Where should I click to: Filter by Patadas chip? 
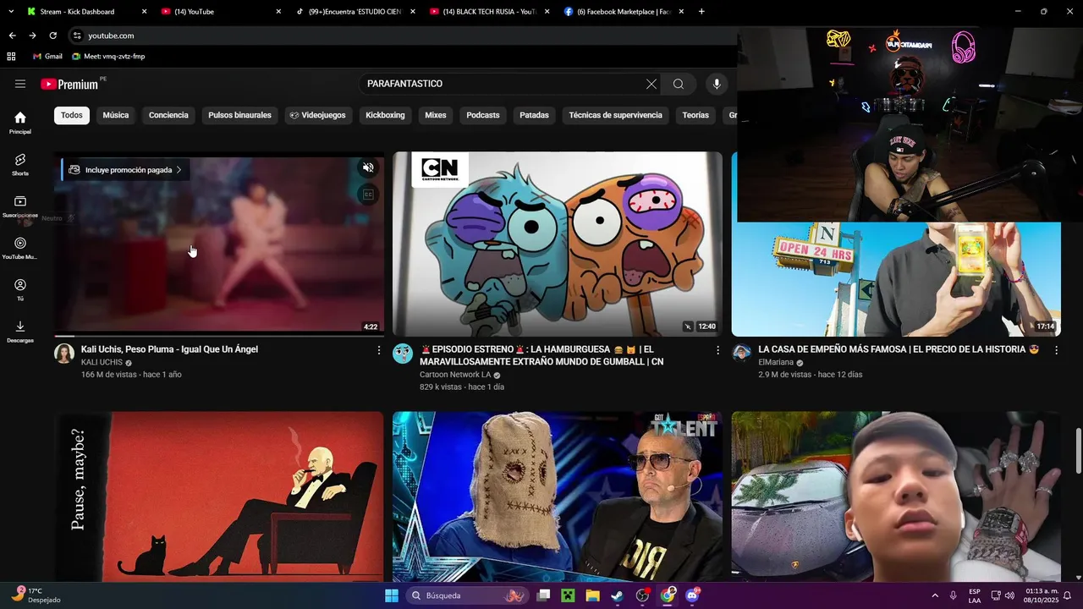[x=534, y=115]
